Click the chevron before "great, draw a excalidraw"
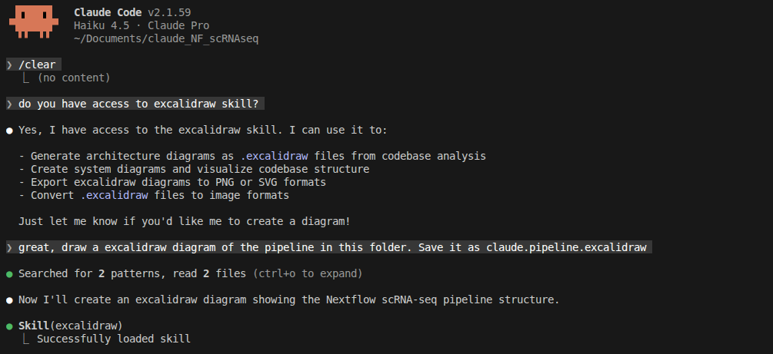 tap(9, 247)
